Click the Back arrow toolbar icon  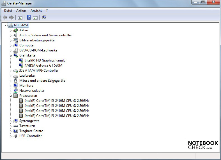point(5,17)
